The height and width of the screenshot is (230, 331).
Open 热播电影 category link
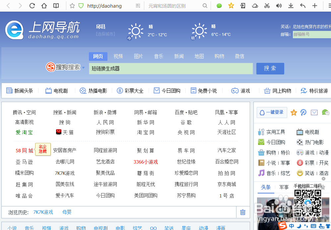93,91
